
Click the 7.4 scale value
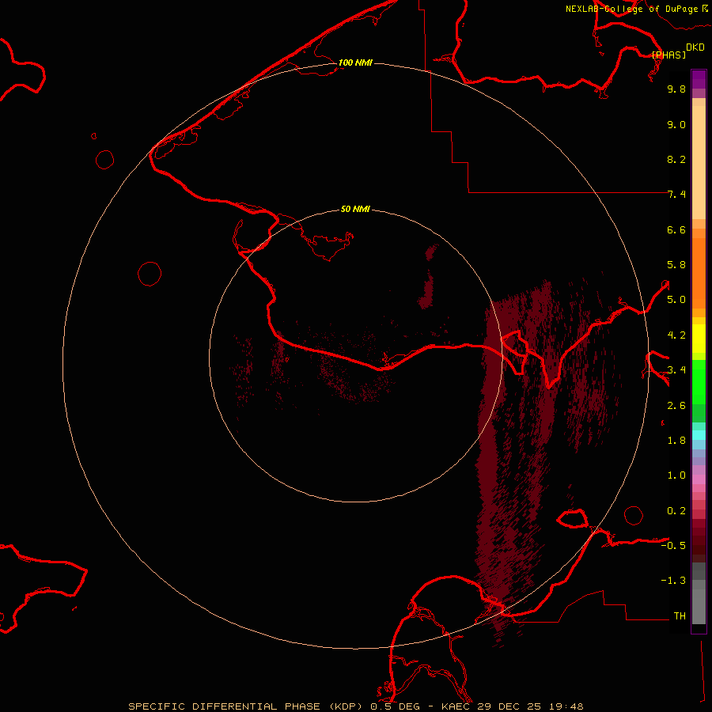676,195
